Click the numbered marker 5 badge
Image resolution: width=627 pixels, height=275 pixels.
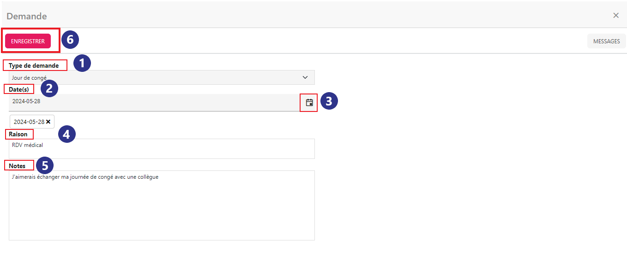pyautogui.click(x=44, y=165)
